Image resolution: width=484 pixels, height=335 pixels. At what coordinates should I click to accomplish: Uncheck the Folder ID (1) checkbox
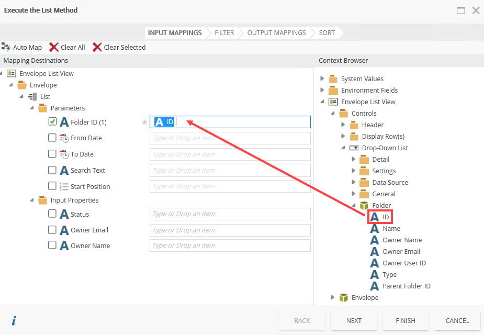point(52,121)
